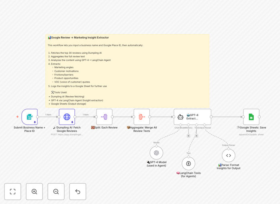
Task: Select the GPT-4 Model OpenAI node
Action: [156, 153]
